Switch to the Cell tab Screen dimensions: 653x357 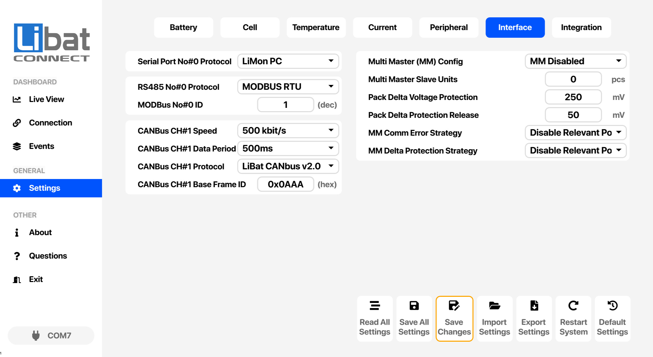[x=250, y=28]
